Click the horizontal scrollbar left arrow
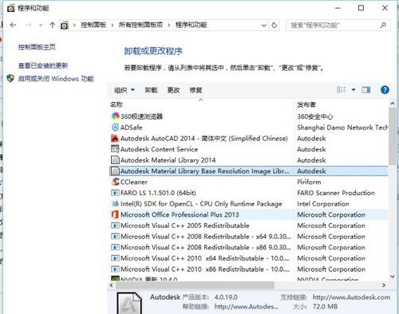This screenshot has width=399, height=314. click(x=112, y=285)
